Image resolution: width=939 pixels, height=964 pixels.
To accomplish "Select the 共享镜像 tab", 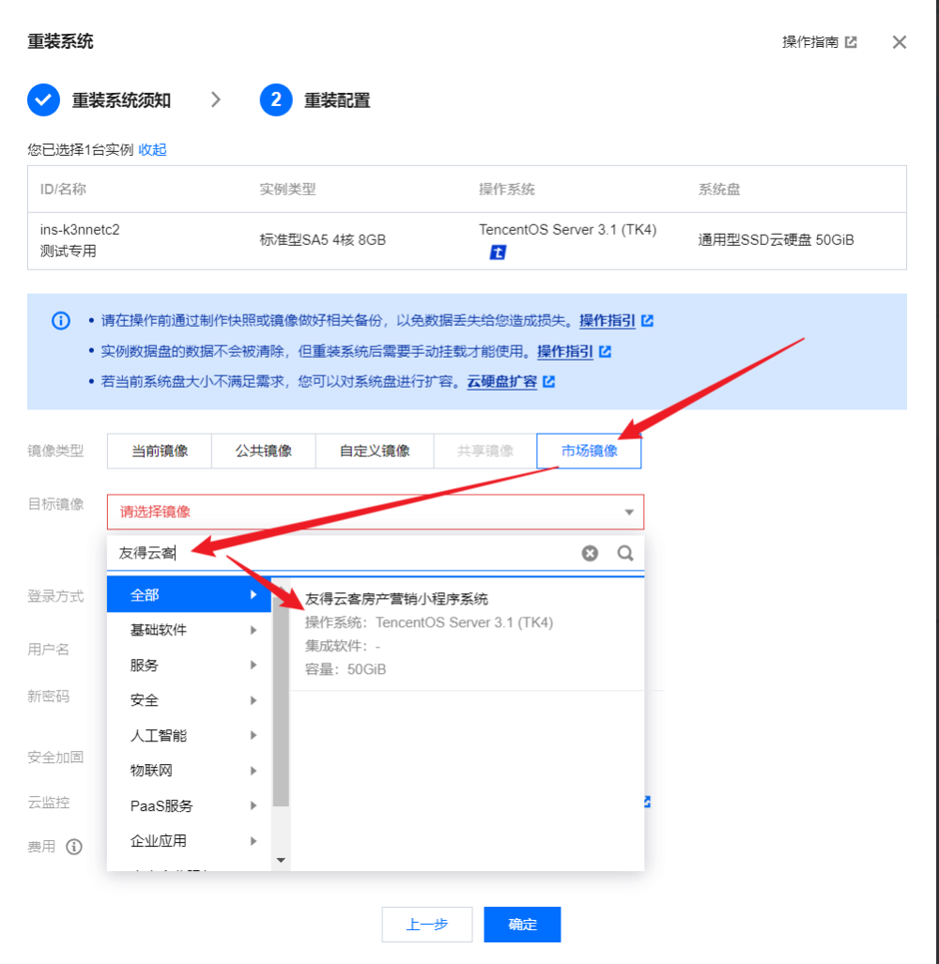I will (x=485, y=451).
